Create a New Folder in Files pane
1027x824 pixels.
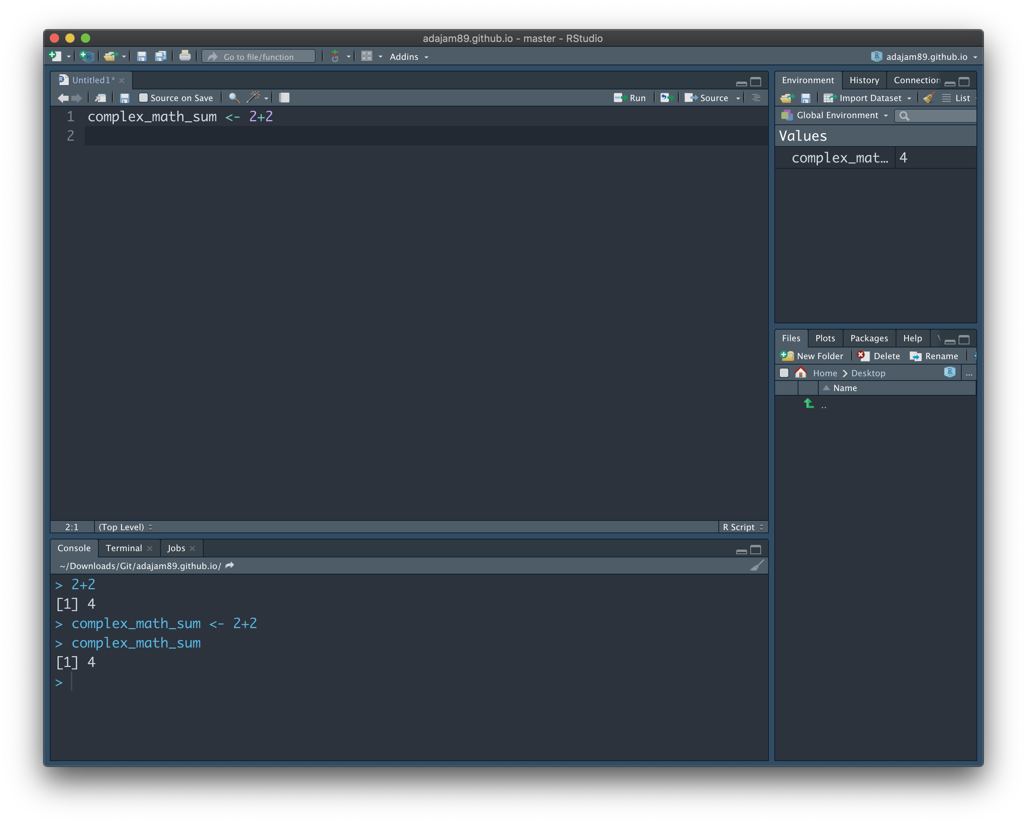812,356
